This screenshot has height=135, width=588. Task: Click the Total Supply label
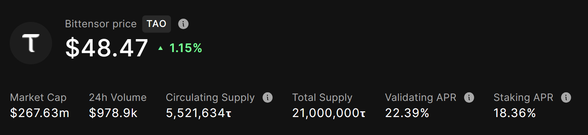tap(322, 97)
